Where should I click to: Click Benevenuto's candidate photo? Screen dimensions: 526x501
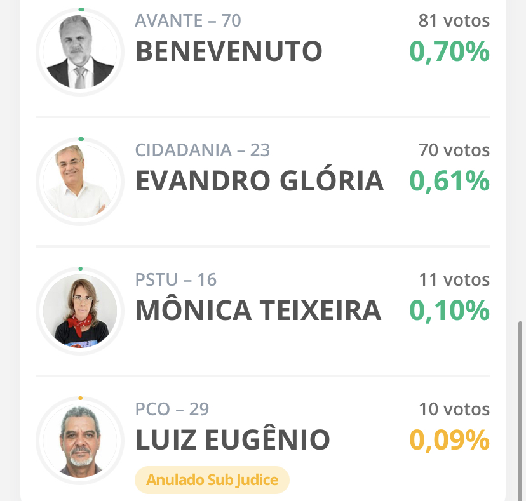(80, 52)
